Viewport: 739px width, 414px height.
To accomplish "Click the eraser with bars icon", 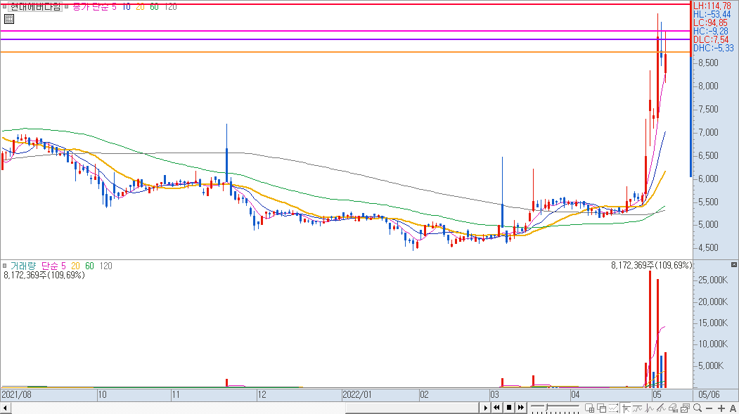I will (673, 408).
